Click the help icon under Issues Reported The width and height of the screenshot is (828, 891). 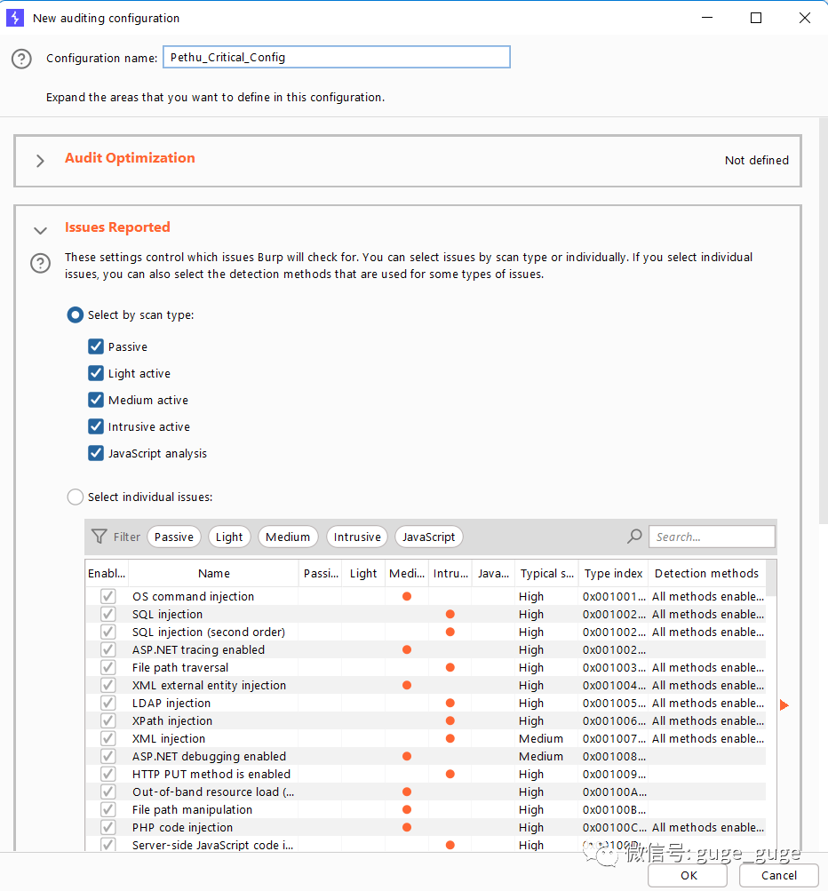click(x=40, y=263)
